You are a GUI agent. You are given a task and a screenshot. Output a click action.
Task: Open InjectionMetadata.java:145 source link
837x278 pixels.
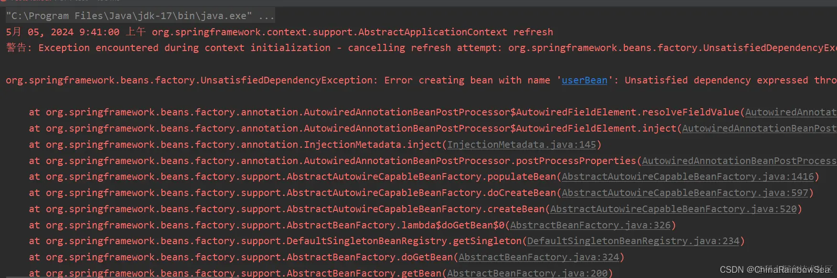521,144
